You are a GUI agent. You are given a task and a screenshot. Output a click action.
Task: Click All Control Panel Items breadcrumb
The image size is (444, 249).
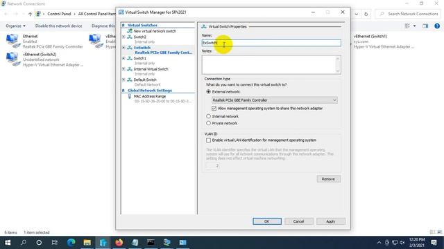[97, 14]
